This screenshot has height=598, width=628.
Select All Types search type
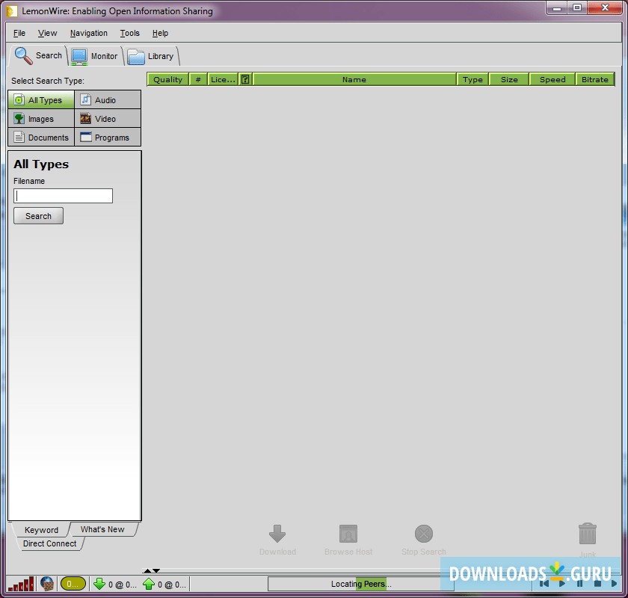click(x=41, y=99)
